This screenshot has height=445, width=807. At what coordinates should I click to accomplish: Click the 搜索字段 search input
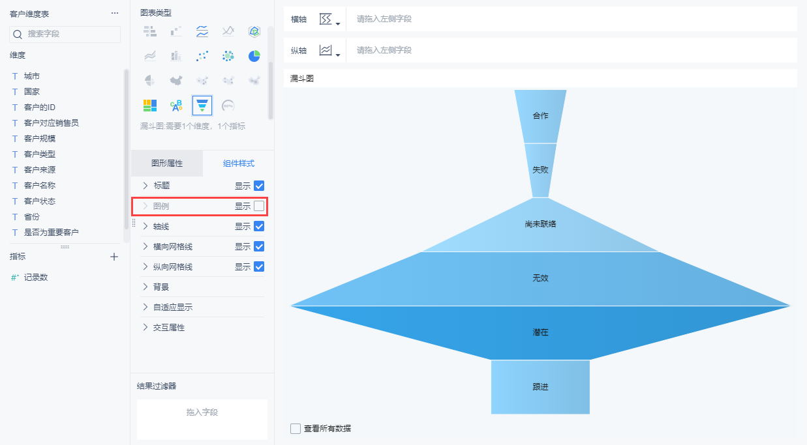click(65, 34)
